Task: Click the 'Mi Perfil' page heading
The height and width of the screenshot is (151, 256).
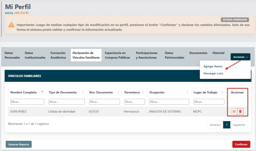Action: click(18, 7)
